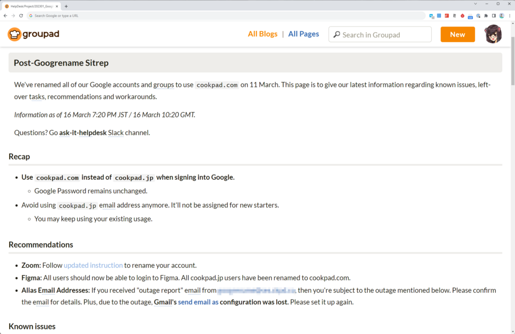
Task: Click the Post-Googrename Sitrep title
Action: point(61,63)
